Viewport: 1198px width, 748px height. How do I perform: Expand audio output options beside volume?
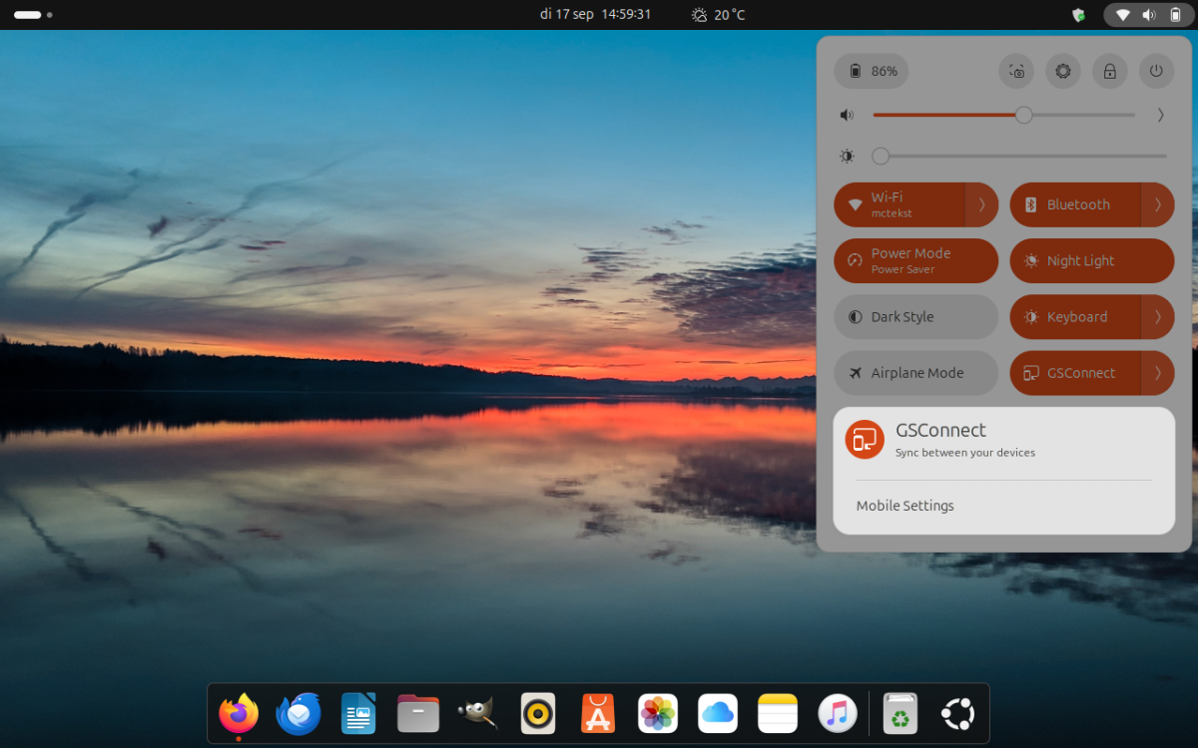coord(1160,115)
